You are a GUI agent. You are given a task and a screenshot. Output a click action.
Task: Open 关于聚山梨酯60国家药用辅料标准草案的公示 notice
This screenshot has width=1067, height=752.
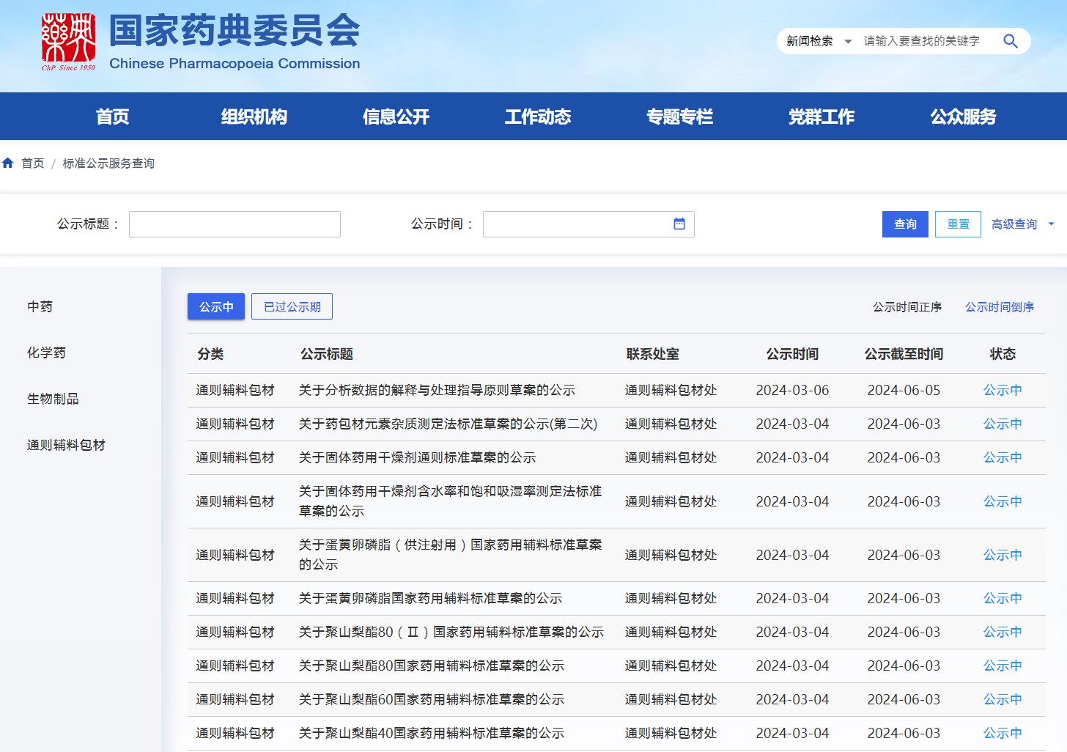point(431,700)
